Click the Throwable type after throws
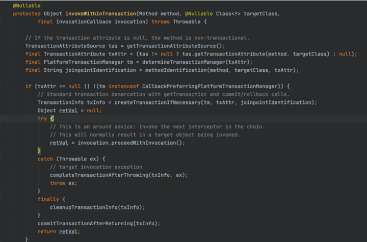The width and height of the screenshot is (367, 242). tap(187, 22)
